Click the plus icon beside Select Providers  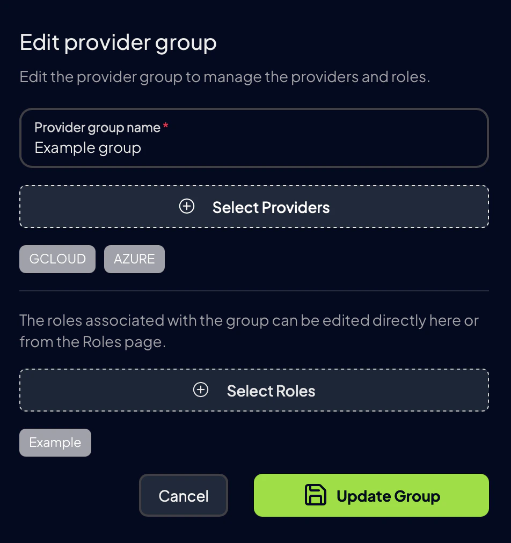pos(187,206)
